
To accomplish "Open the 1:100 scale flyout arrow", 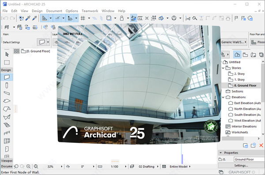I will [125, 167].
